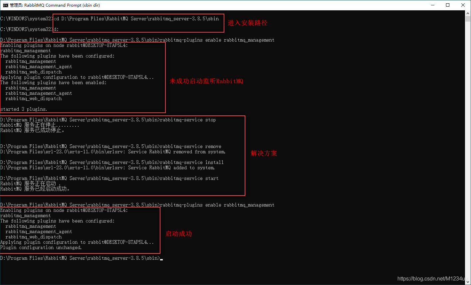Click the final empty prompt with blinking cursor
471x285 pixels.
82,258
